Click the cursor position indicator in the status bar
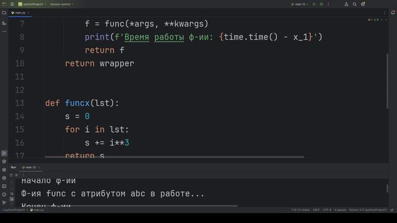Viewport: 397px width, 223px height. [300, 210]
